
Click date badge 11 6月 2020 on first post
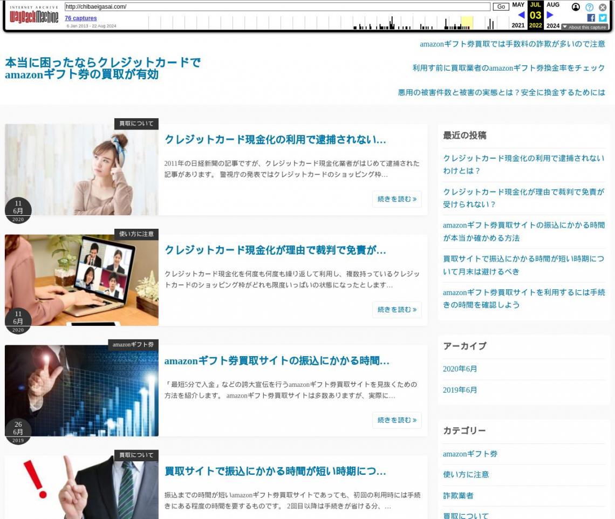coord(18,211)
